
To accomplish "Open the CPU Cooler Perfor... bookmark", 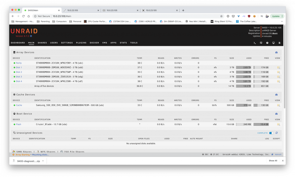I will [x=95, y=22].
